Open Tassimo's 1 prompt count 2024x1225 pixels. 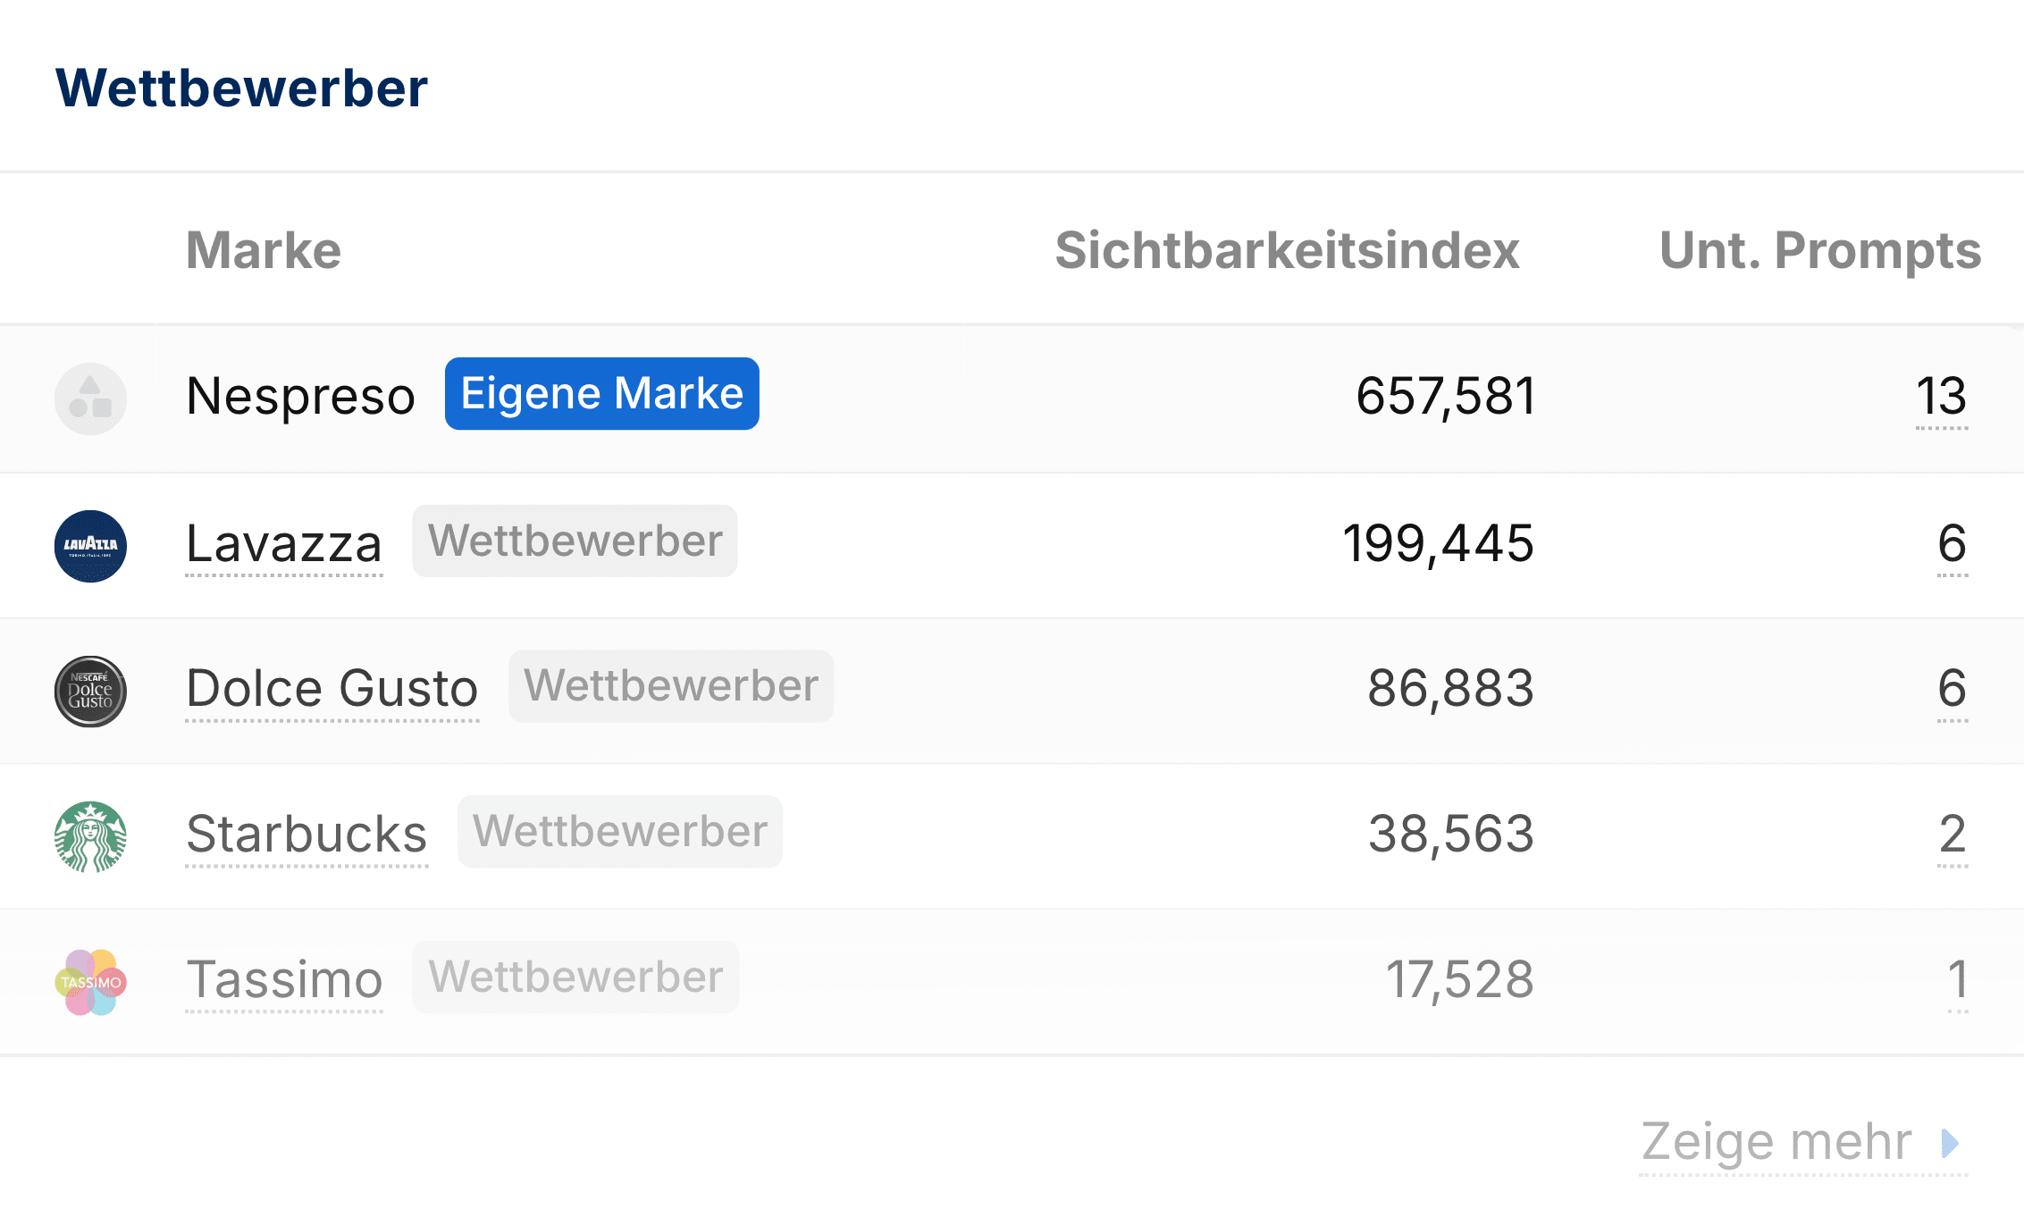pos(1957,980)
